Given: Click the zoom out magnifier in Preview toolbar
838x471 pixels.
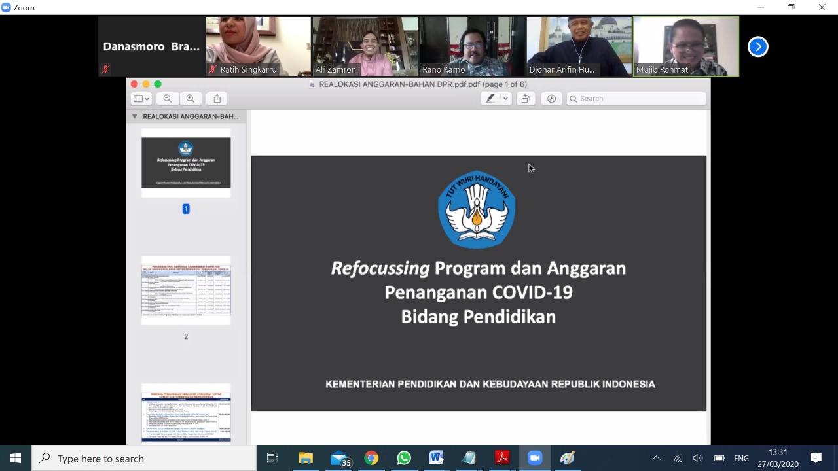Looking at the screenshot, I should coord(168,99).
